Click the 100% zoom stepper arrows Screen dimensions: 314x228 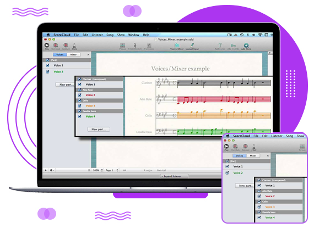(102, 170)
